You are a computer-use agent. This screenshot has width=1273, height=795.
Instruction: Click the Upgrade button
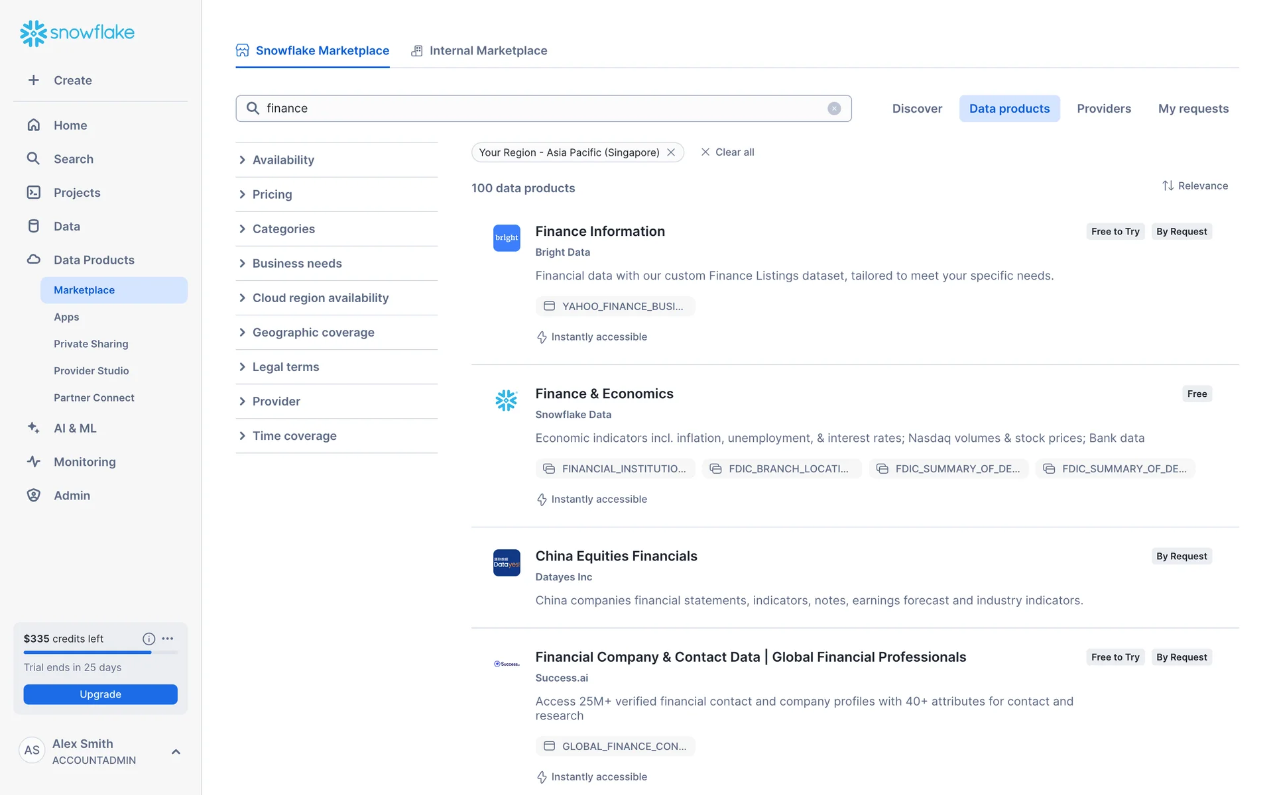tap(100, 694)
